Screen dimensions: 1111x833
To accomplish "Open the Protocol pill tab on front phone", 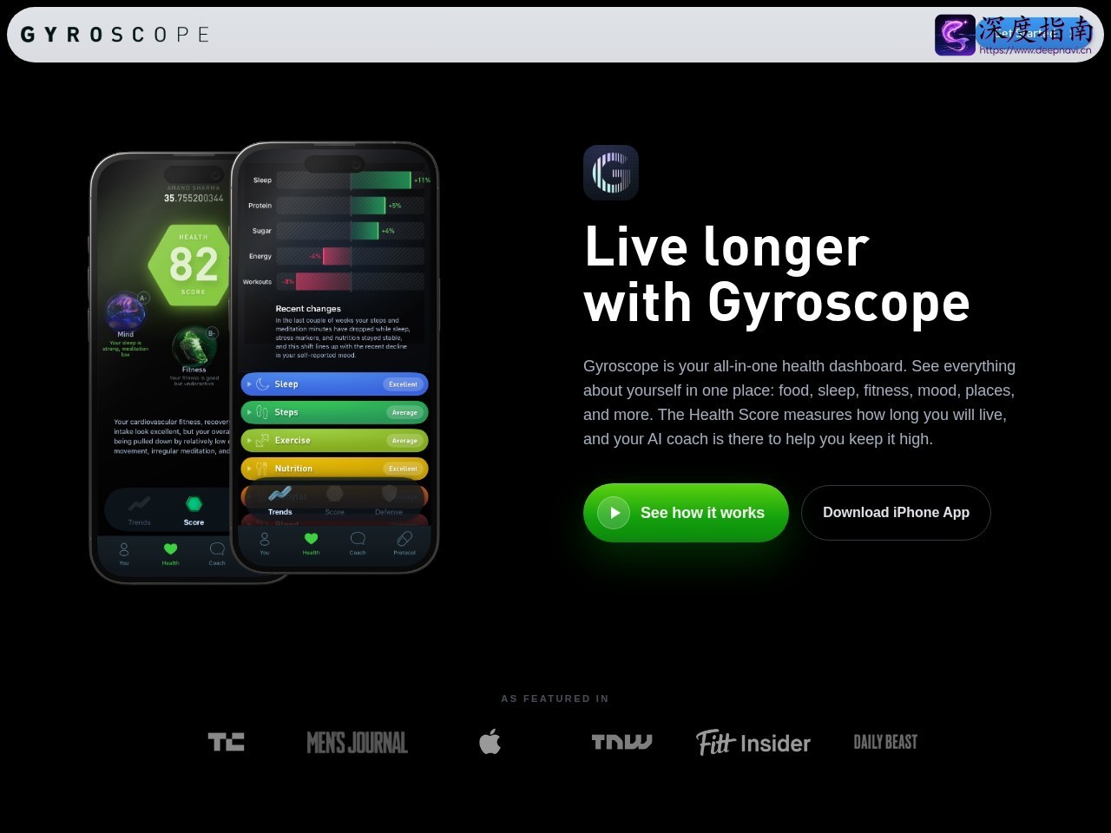I will 404,543.
